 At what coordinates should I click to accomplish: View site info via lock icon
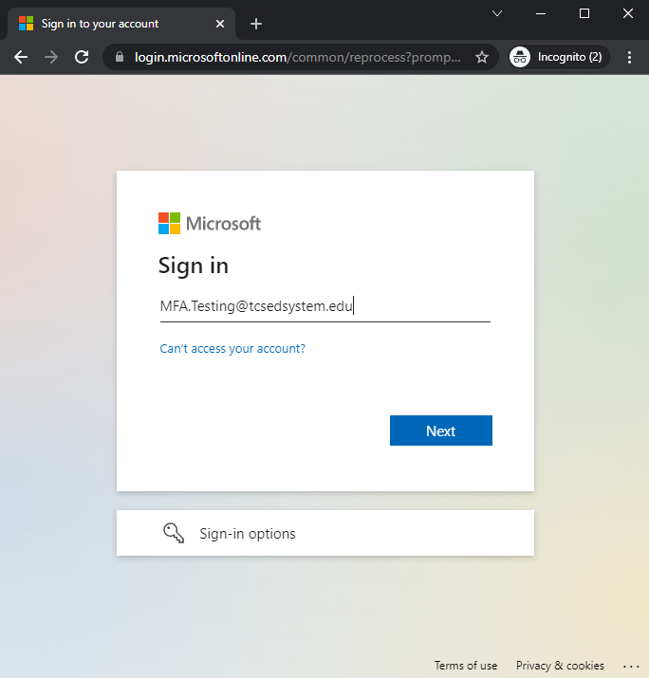click(x=120, y=57)
